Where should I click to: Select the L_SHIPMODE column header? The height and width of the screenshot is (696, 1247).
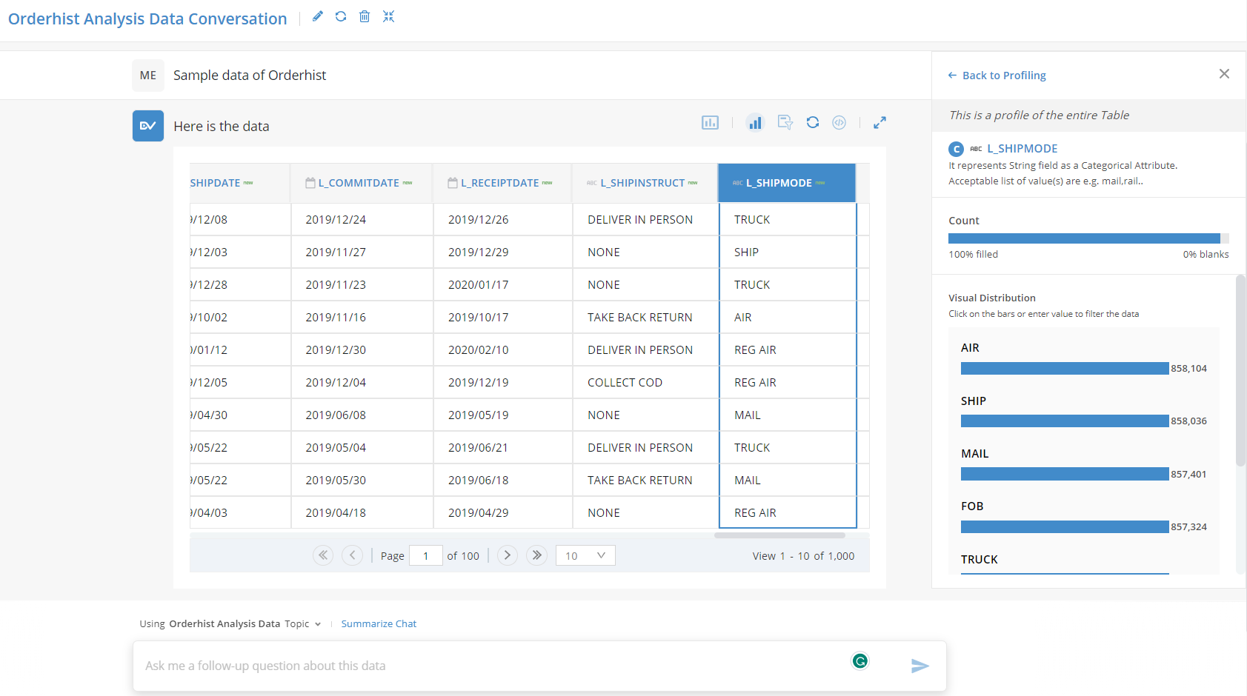pos(787,183)
